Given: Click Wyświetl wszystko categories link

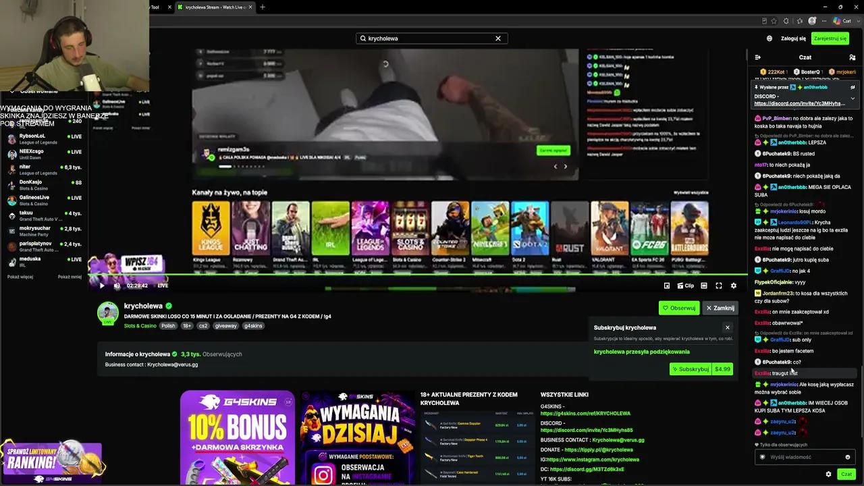Looking at the screenshot, I should point(691,193).
